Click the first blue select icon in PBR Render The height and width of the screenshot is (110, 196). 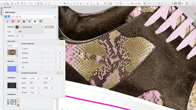tap(6, 16)
